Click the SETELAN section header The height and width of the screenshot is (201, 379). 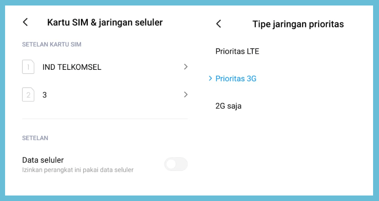pyautogui.click(x=35, y=138)
